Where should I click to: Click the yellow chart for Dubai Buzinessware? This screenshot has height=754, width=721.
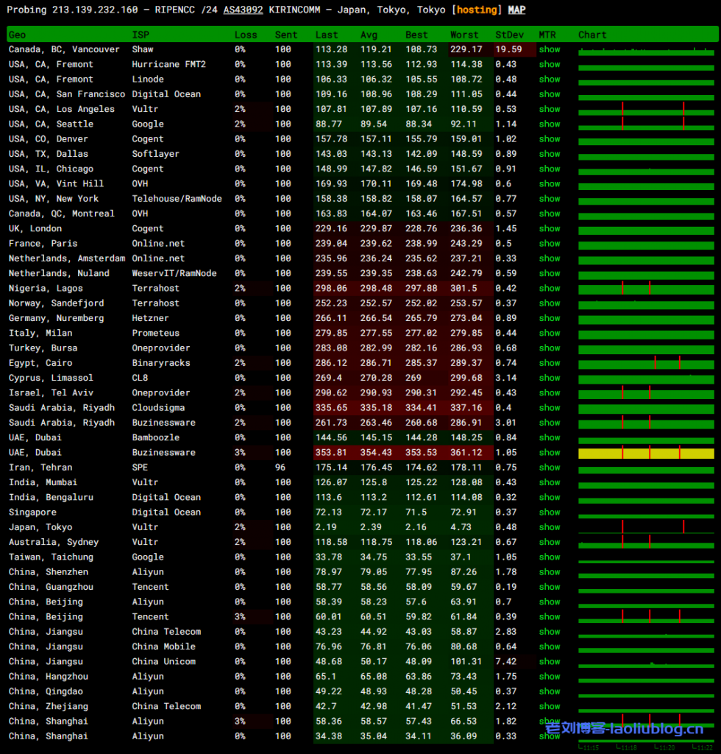[646, 453]
